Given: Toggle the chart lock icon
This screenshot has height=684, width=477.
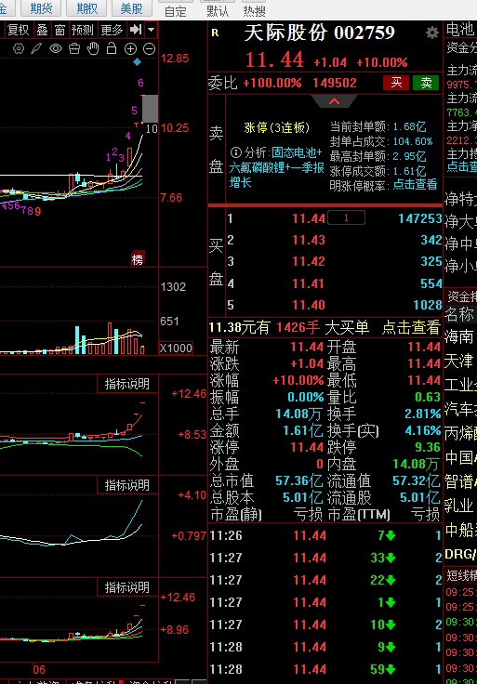Looking at the screenshot, I should [112, 48].
